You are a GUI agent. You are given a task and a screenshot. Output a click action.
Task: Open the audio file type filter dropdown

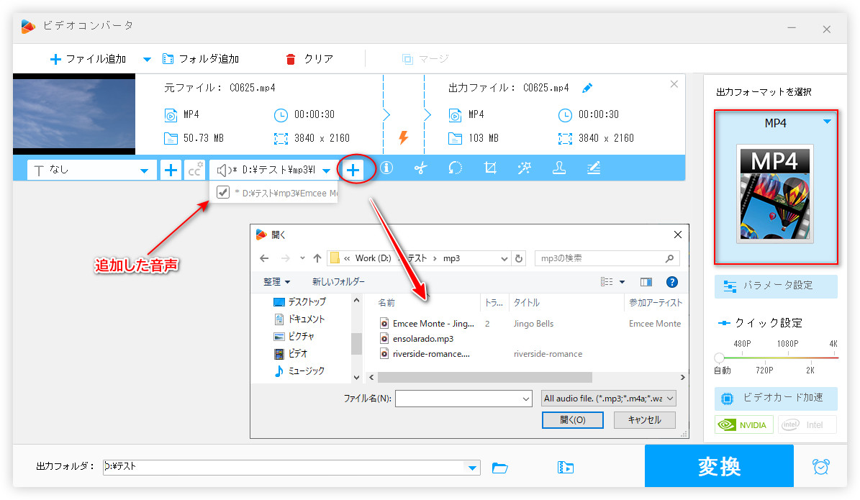pos(609,398)
